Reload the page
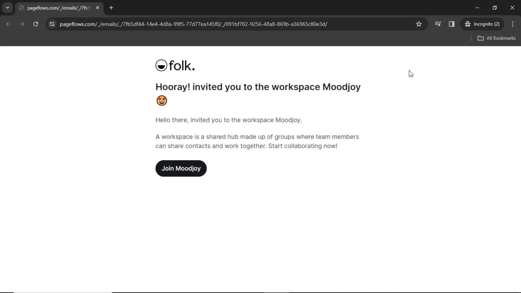The height and width of the screenshot is (293, 521). [36, 24]
